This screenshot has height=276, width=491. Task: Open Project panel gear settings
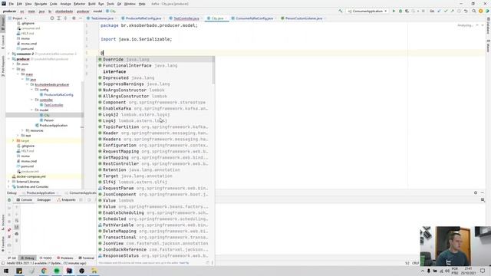(74, 18)
